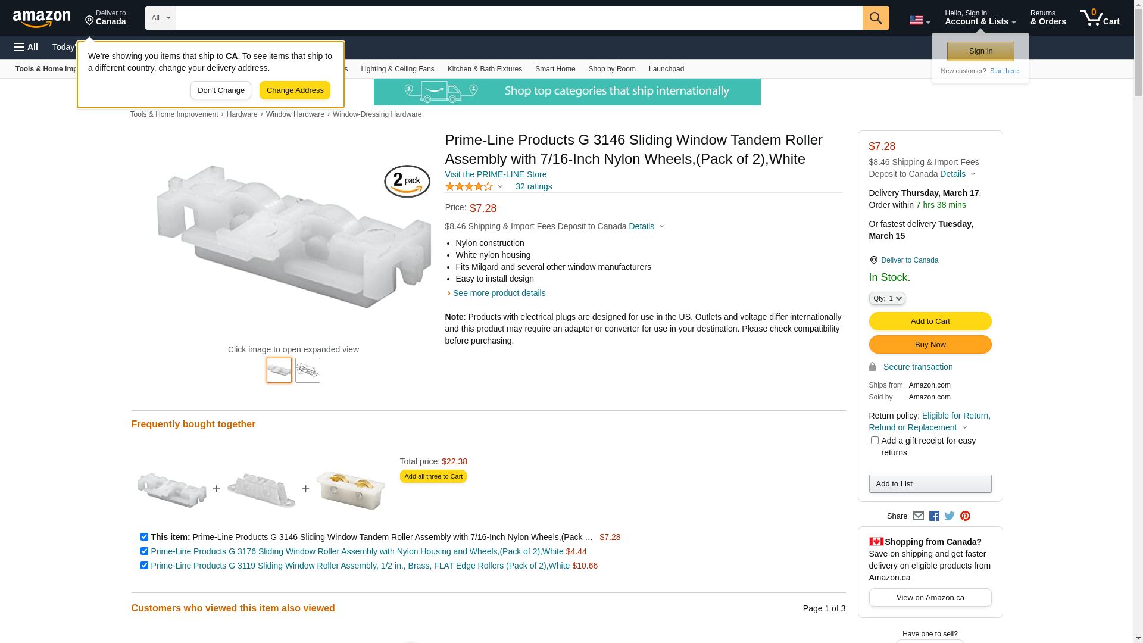Image resolution: width=1143 pixels, height=643 pixels.
Task: Share product via email icon
Action: pos(918,516)
